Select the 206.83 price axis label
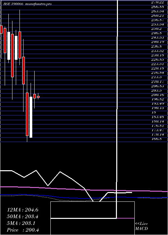Image resolution: width=168 pixels, height=235 pixels. [x=158, y=86]
